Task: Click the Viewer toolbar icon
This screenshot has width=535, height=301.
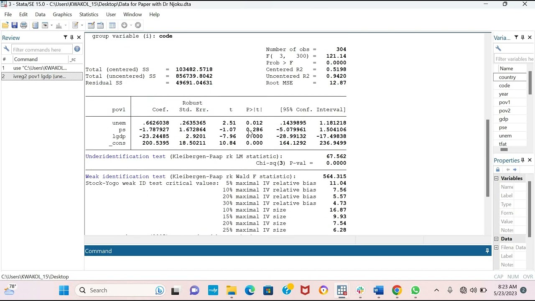Action: 45,25
